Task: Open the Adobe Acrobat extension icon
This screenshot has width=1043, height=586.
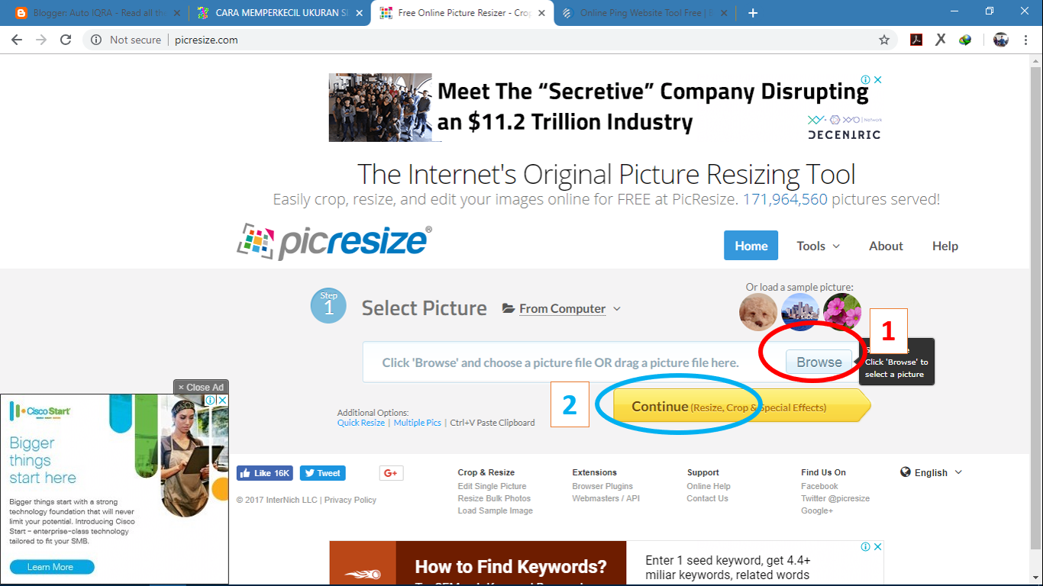Action: click(x=915, y=39)
